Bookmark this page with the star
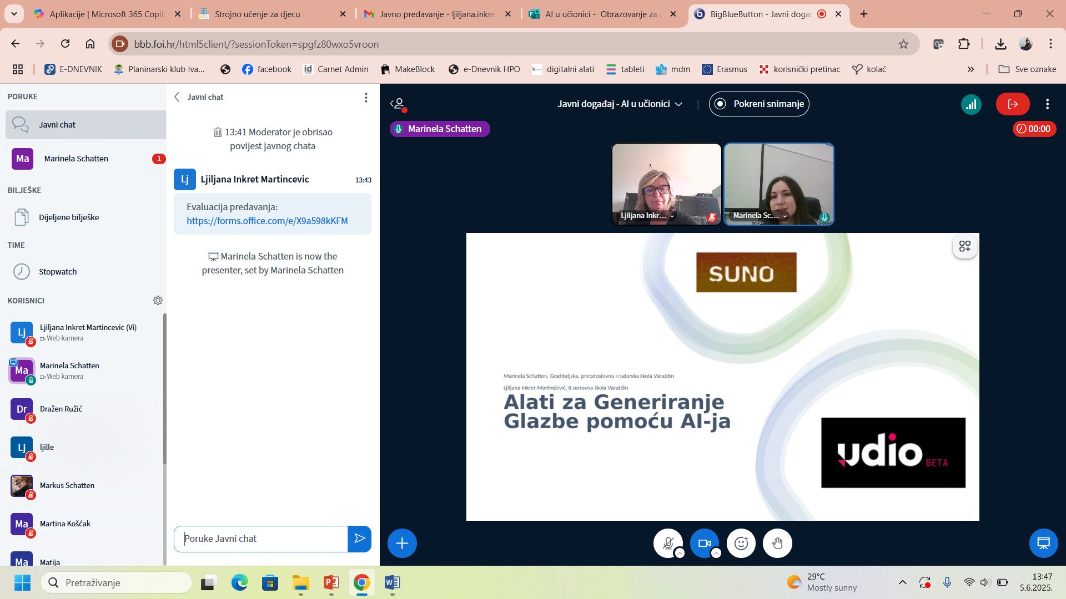Image resolution: width=1066 pixels, height=599 pixels. coord(903,44)
